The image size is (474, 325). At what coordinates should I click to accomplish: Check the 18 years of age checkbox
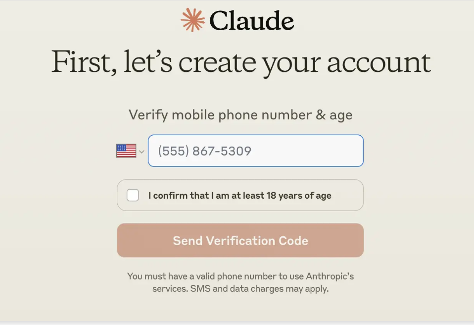coord(133,195)
